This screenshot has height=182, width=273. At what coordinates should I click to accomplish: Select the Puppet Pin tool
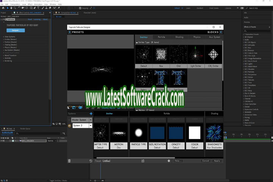click(x=59, y=8)
